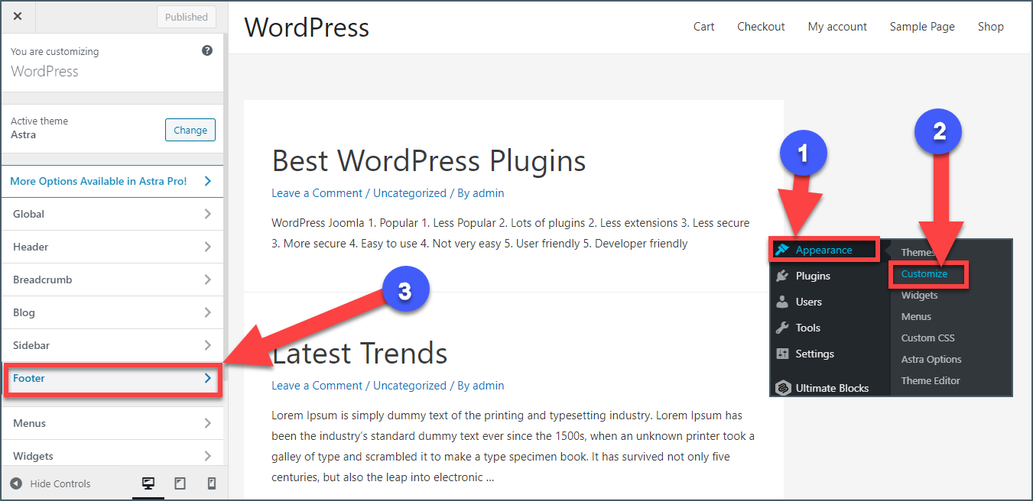Open the Appearance admin menu item
This screenshot has height=501, width=1033.
click(823, 250)
